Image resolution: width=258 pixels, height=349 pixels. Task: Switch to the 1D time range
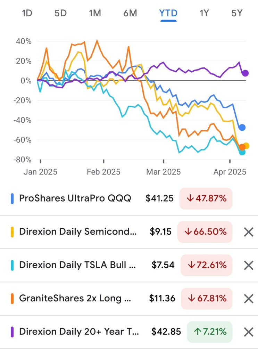[27, 14]
